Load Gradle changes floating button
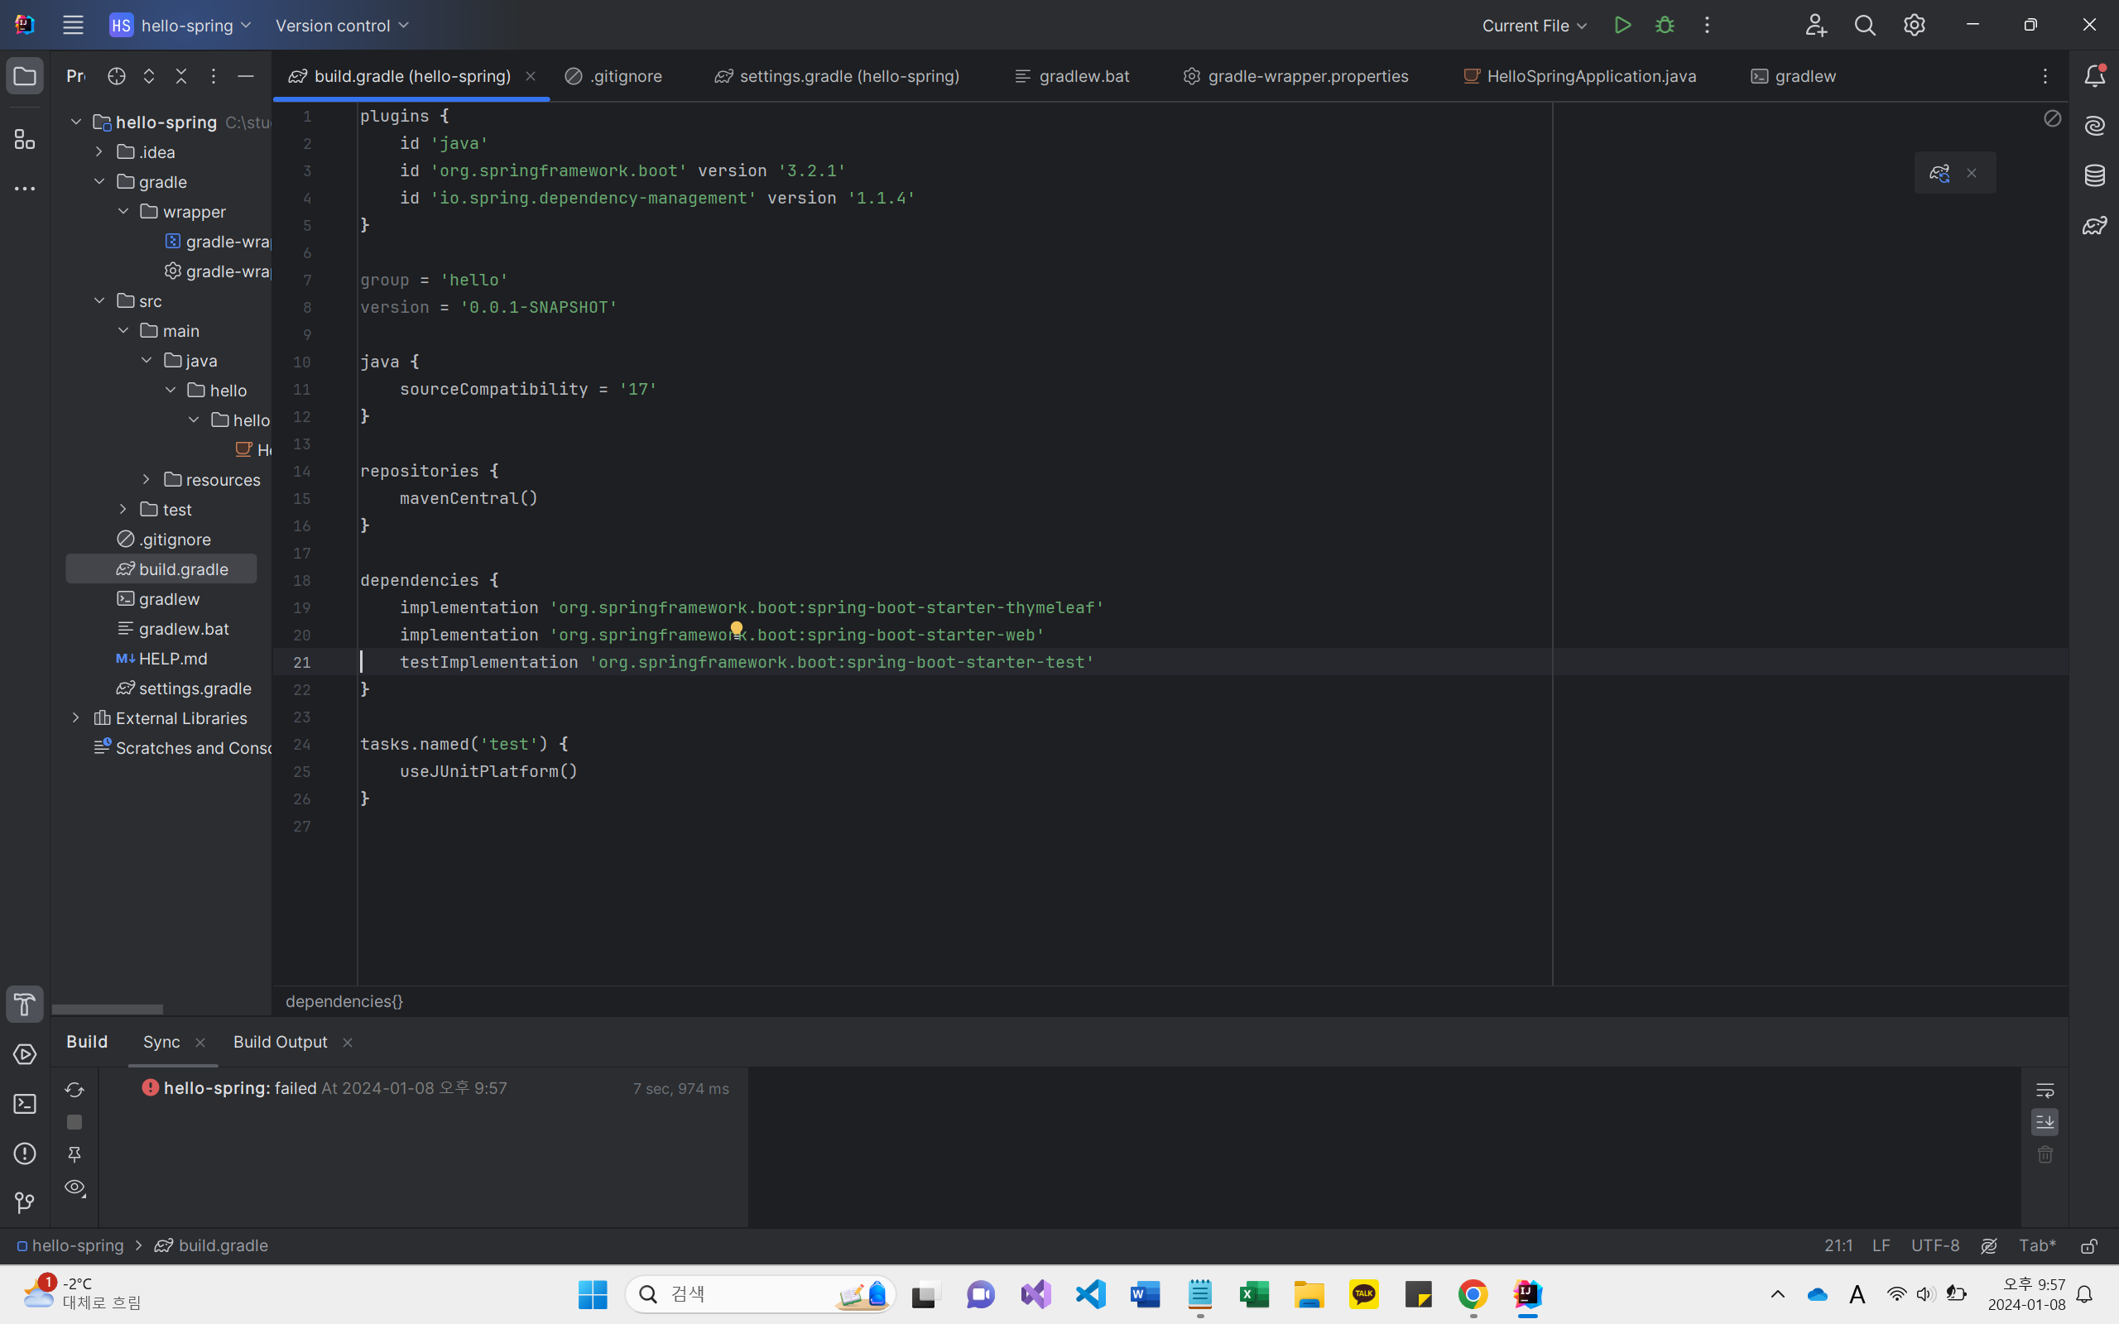2119x1324 pixels. [x=1939, y=174]
